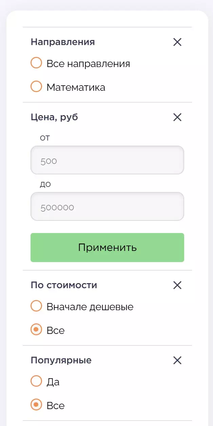The height and width of the screenshot is (426, 213).
Task: Choose the Вначале дешевые sorting option
Action: [x=36, y=306]
